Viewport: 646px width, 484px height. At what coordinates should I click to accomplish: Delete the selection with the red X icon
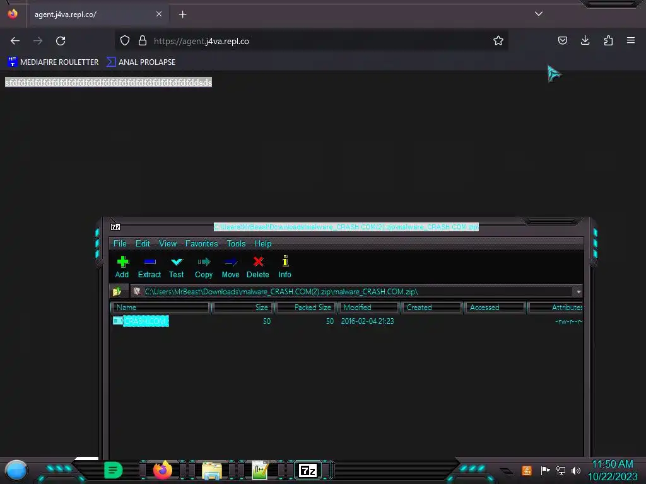tap(258, 267)
